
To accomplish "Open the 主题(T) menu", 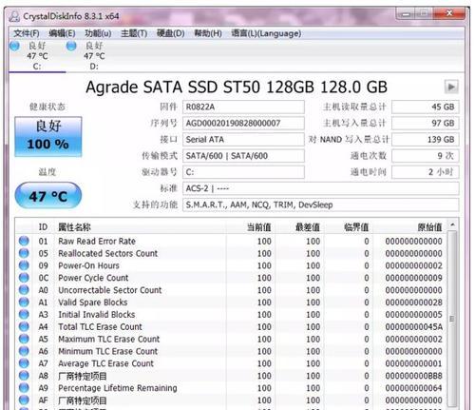I will click(x=134, y=33).
